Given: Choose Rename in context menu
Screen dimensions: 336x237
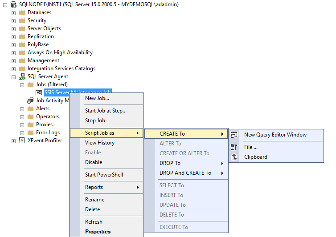Looking at the screenshot, I should [x=107, y=200].
